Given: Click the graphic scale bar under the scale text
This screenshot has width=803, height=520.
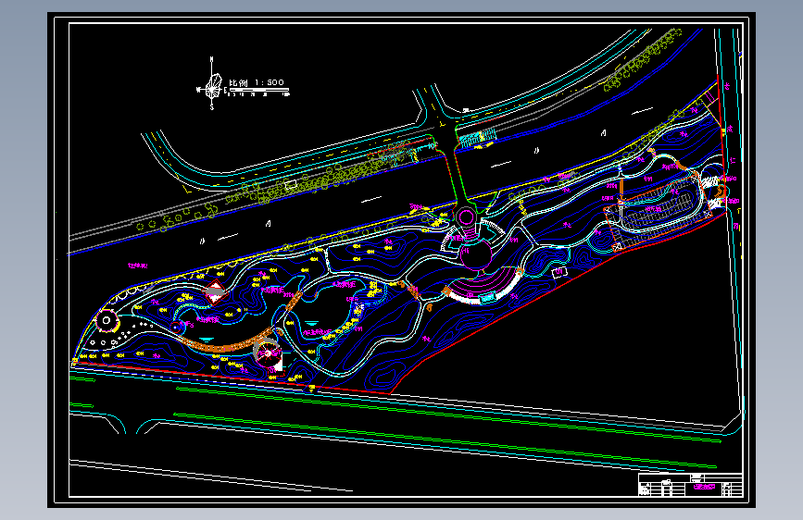Looking at the screenshot, I should pyautogui.click(x=258, y=92).
